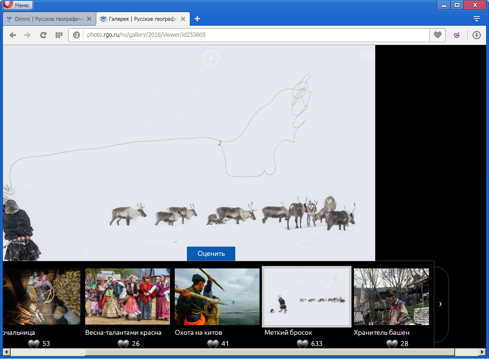
Task: Open the tab menu list icon
Action: tap(476, 19)
